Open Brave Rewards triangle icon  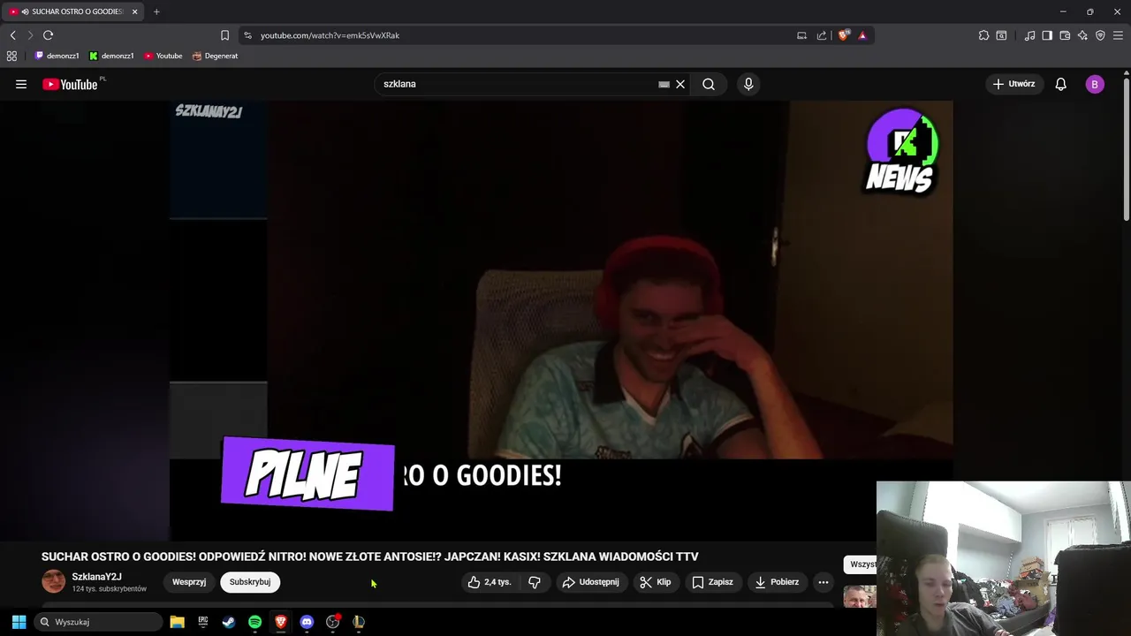862,35
